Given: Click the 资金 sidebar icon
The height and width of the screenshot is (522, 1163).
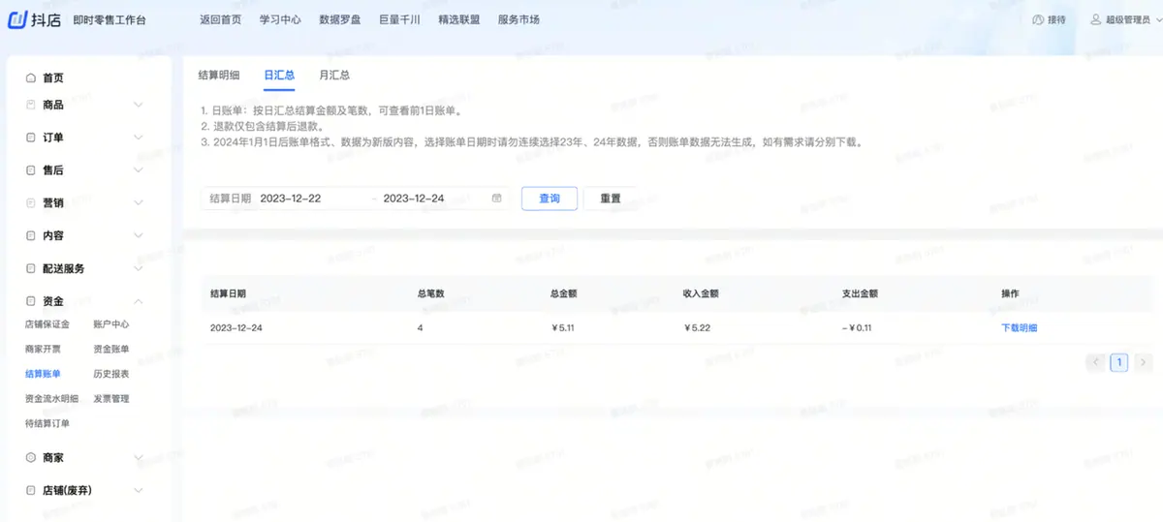Looking at the screenshot, I should coord(31,301).
